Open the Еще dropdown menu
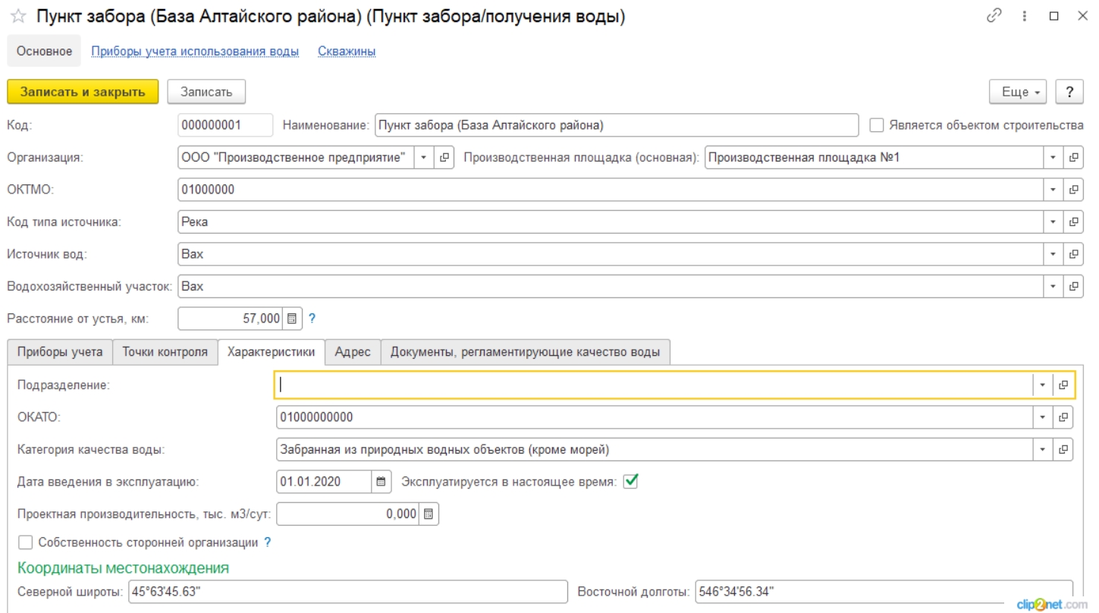Image resolution: width=1099 pixels, height=613 pixels. [1019, 91]
